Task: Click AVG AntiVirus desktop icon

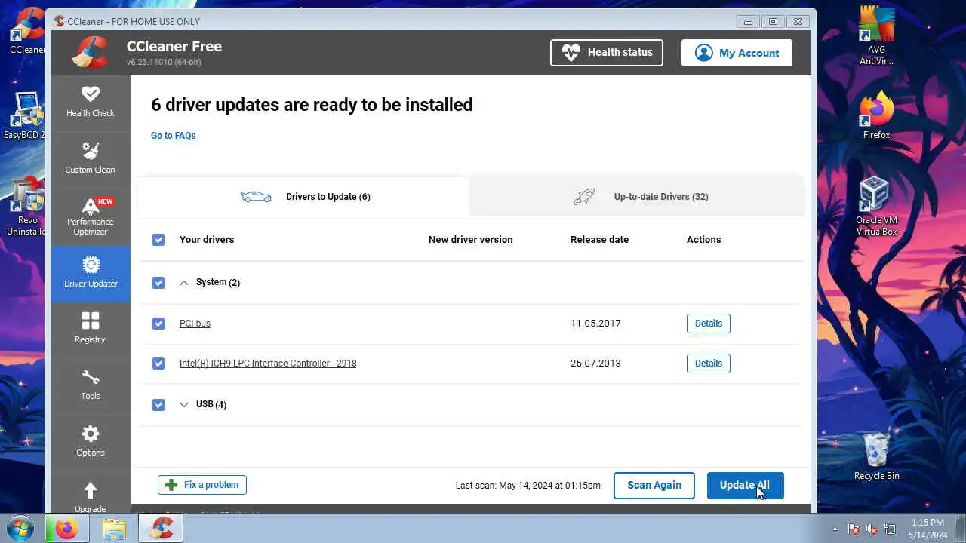Action: click(x=876, y=34)
